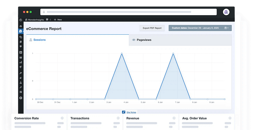
Task: Select the 6 Jan data point
Action: (156, 99)
